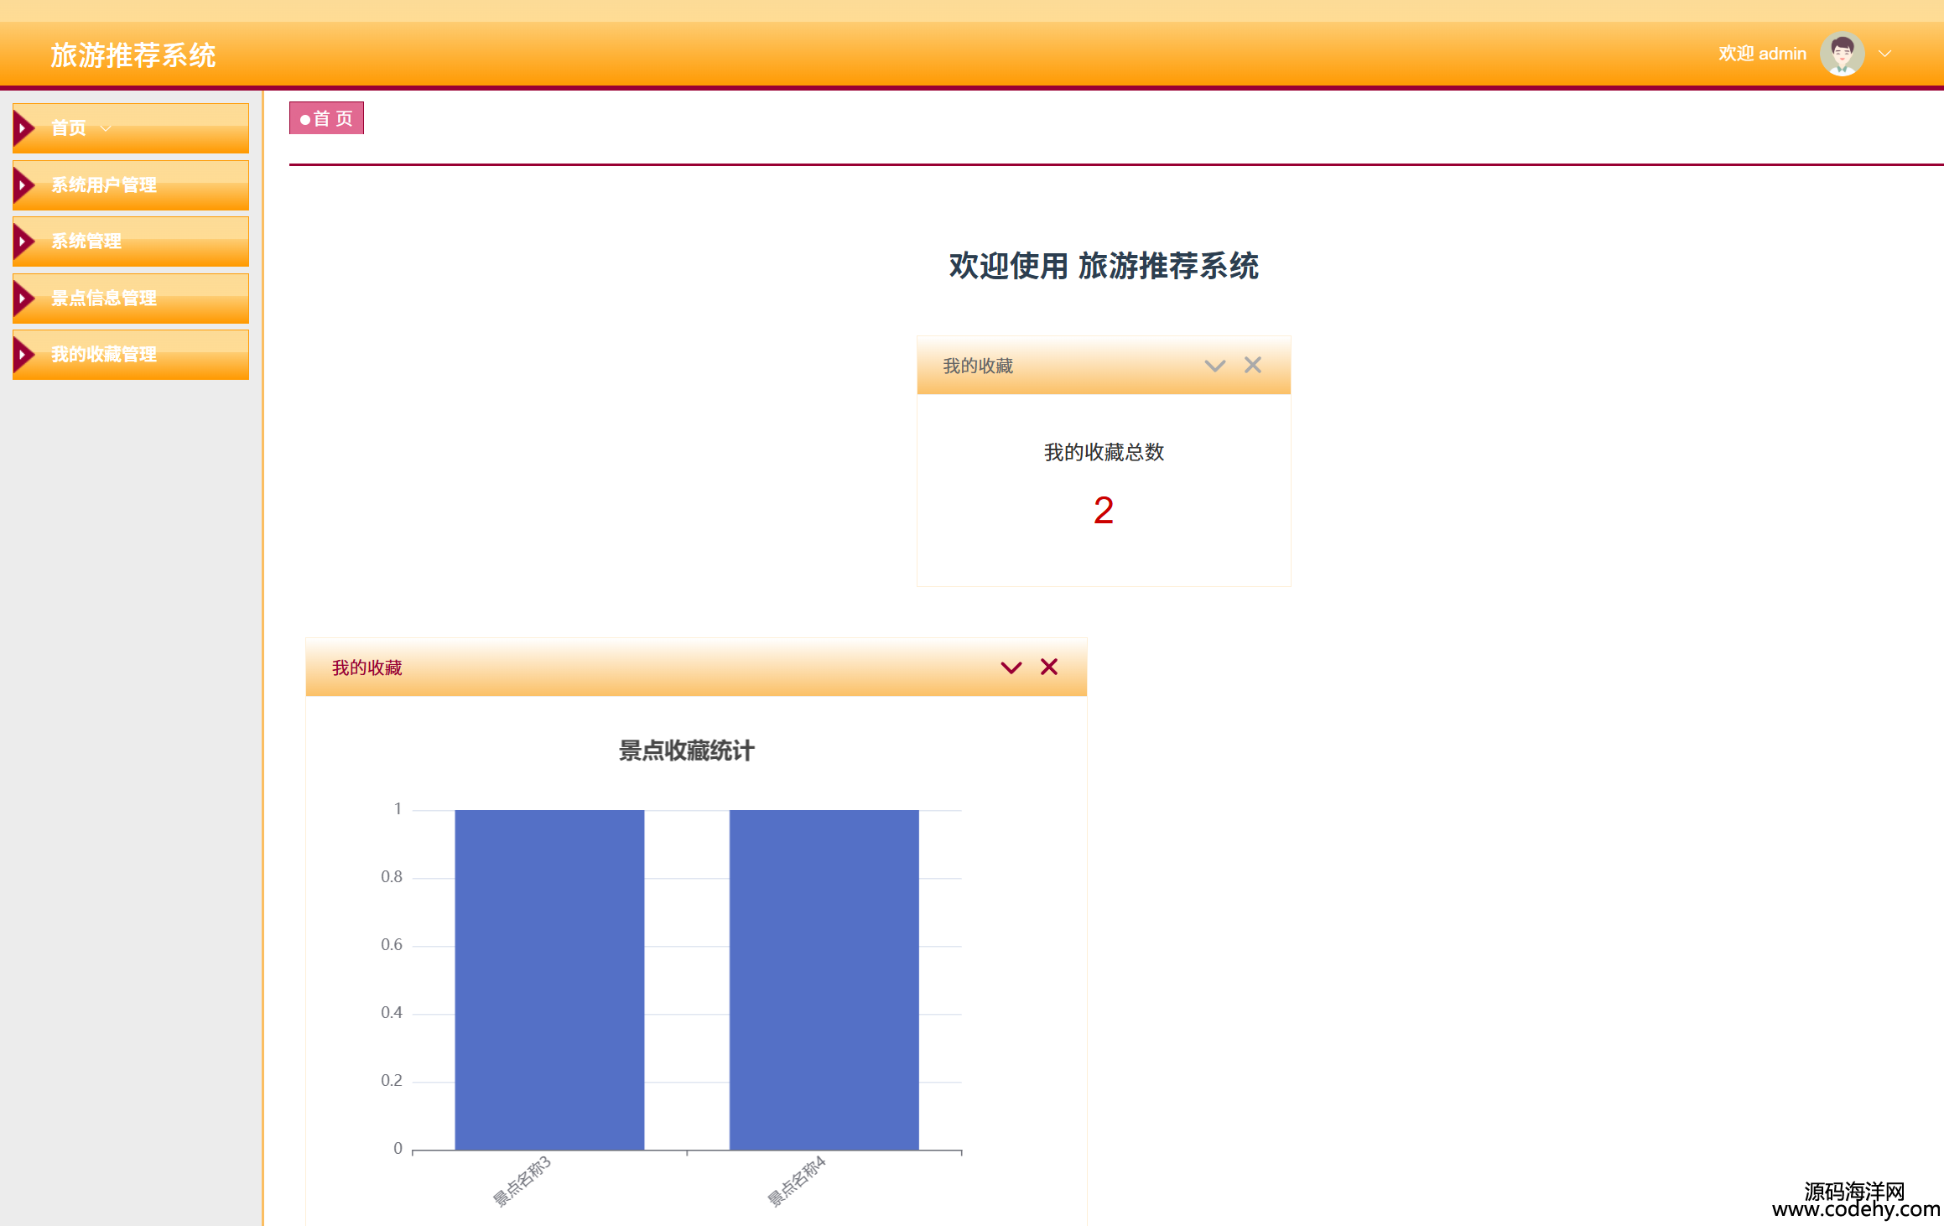Collapse the 我的收藏 chart panel
The width and height of the screenshot is (1944, 1226).
[x=1011, y=668]
